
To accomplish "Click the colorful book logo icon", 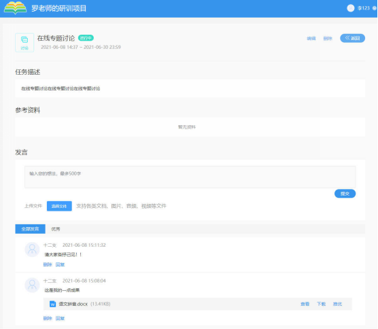I will tap(15, 7).
